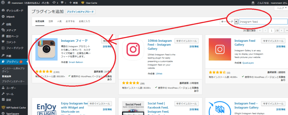Click the Elfsight Instagram Feed icon

(x=220, y=108)
